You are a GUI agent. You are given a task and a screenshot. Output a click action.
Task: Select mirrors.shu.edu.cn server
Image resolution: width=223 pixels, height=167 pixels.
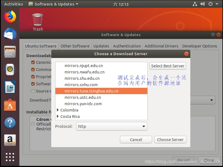coord(101,78)
